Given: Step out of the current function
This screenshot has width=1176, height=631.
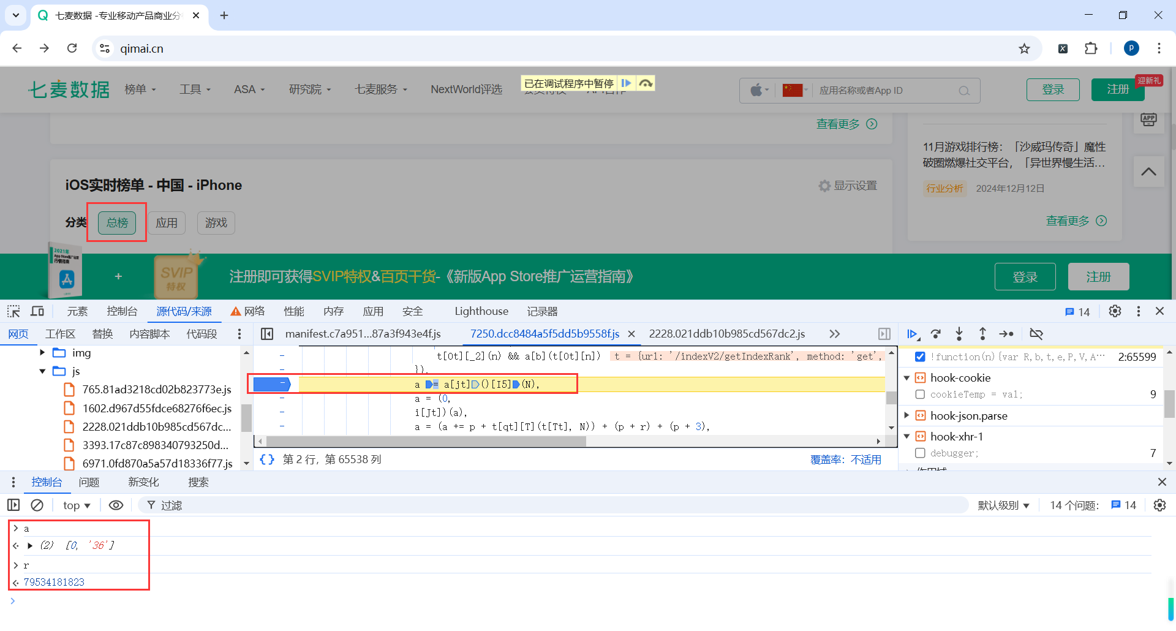Looking at the screenshot, I should [x=982, y=334].
